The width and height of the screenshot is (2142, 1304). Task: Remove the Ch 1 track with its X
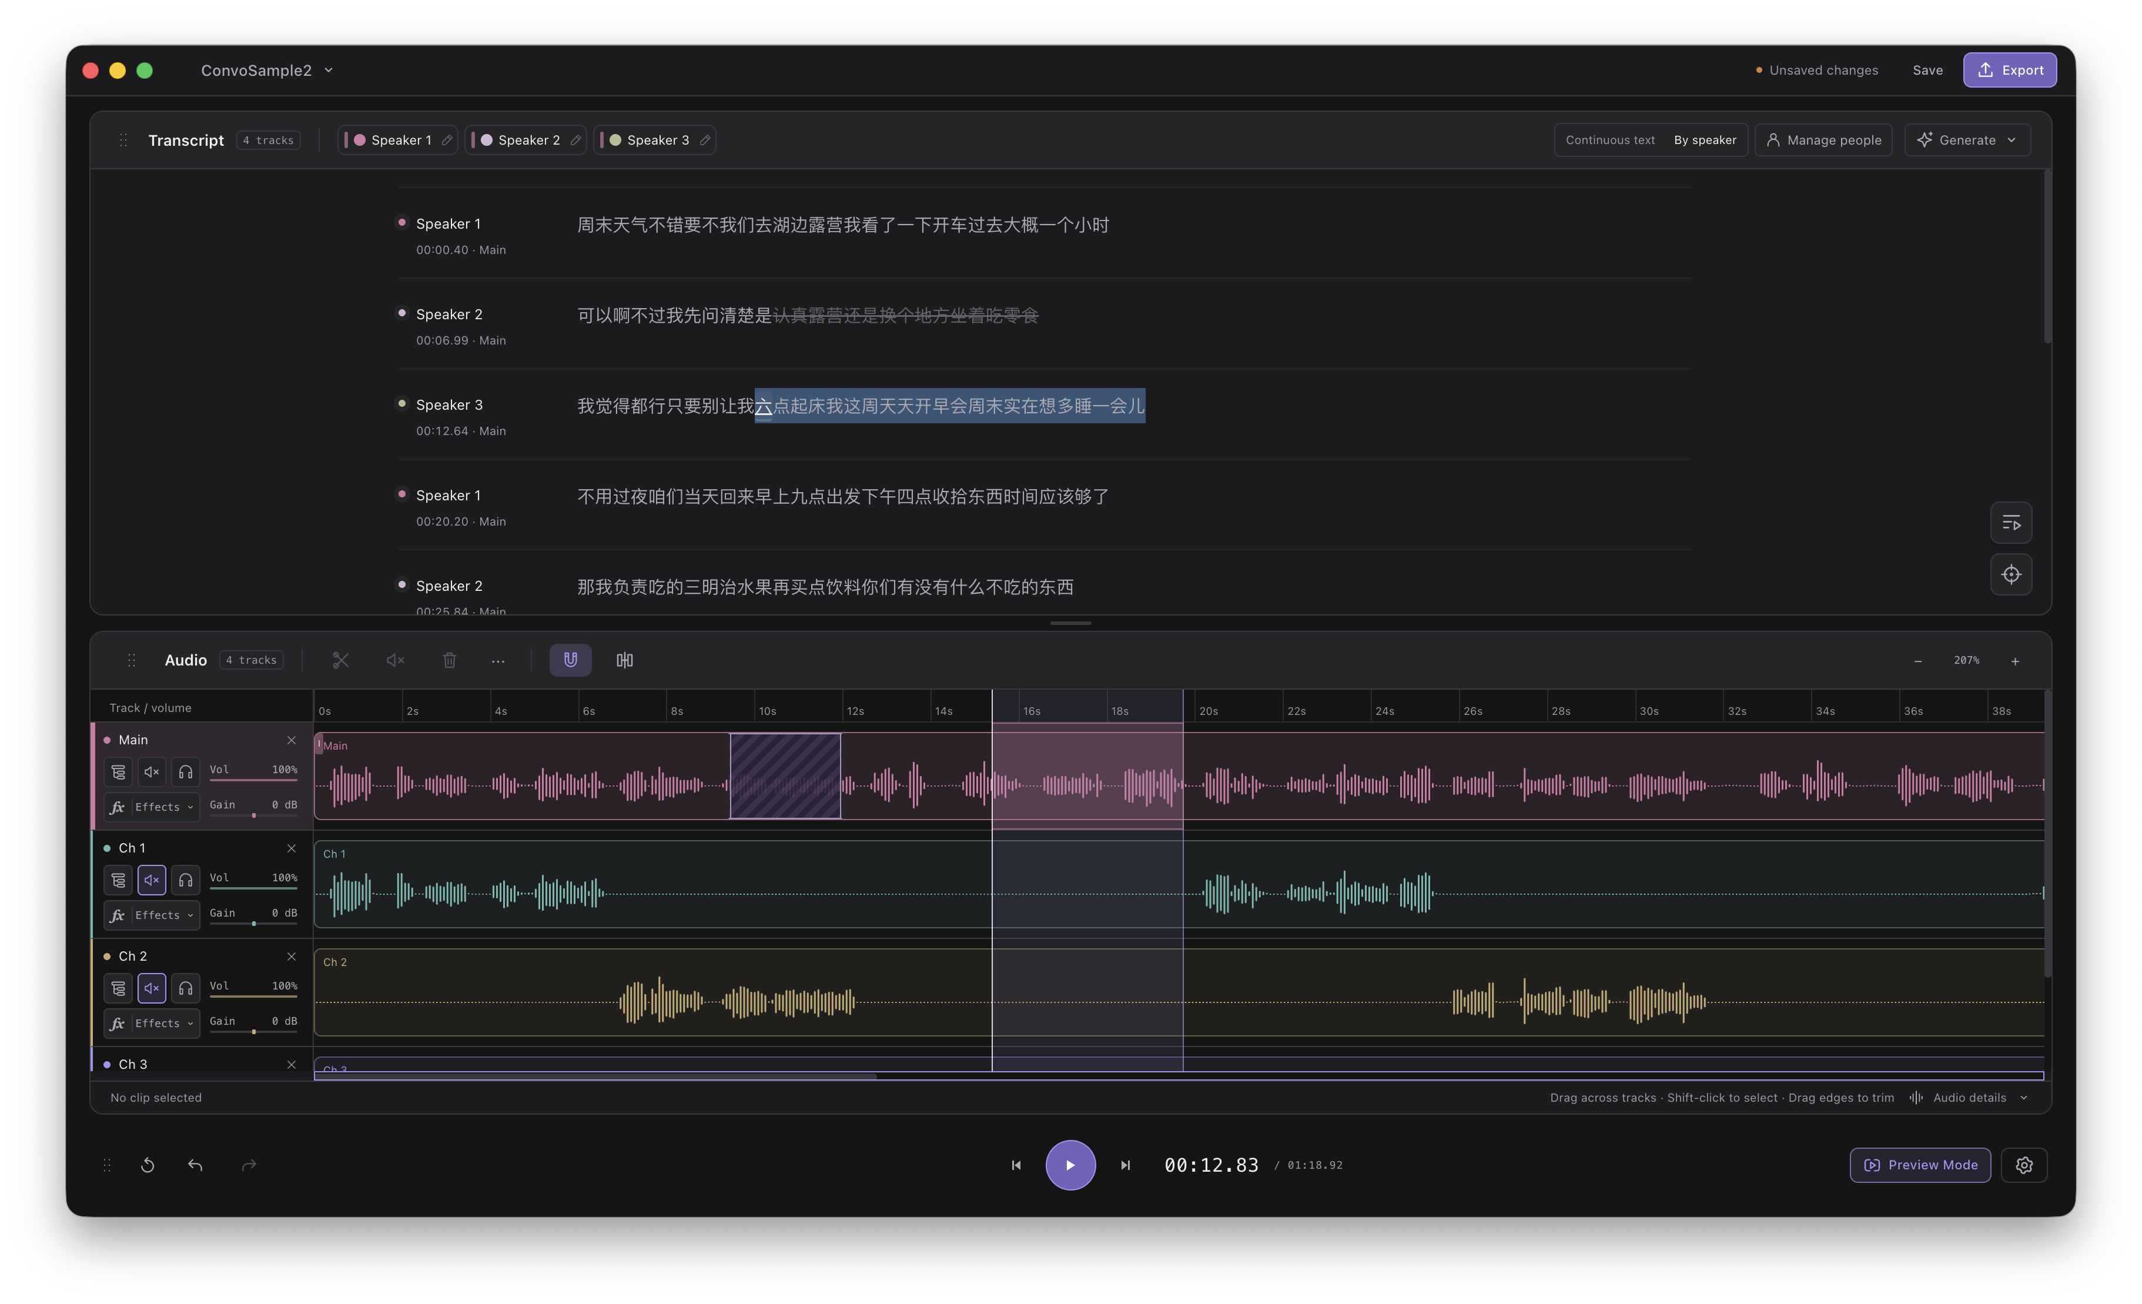tap(291, 848)
